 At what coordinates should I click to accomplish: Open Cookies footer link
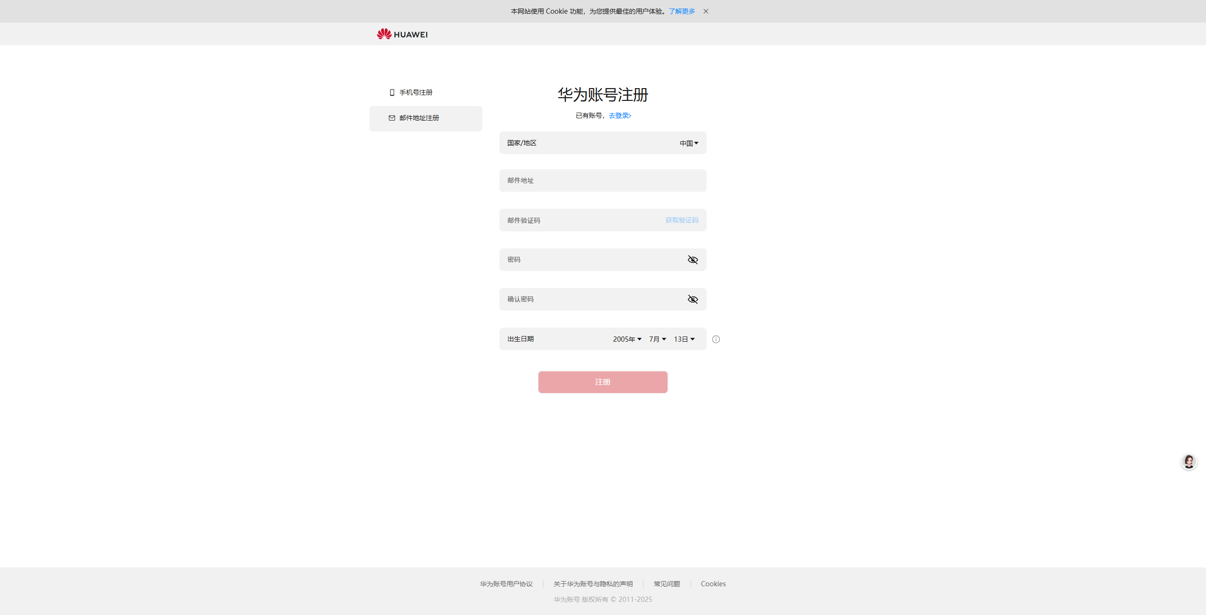[x=713, y=584]
